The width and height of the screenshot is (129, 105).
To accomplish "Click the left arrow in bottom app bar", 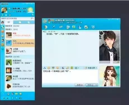I will click(x=3, y=94).
